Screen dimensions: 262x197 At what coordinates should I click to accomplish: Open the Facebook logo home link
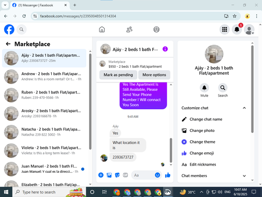pos(9,29)
